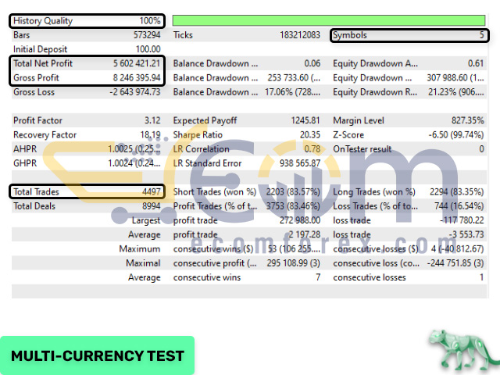Select the Total Deals 8994 row
This screenshot has width=500, height=375.
coord(87,206)
